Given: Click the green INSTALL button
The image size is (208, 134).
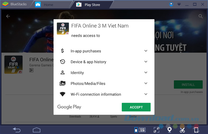Looking at the screenshot, I should coord(188,85).
